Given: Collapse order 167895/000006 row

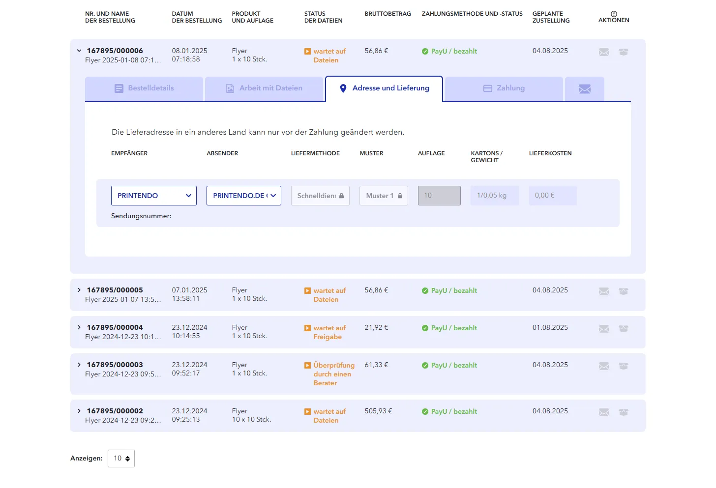Looking at the screenshot, I should pos(79,51).
